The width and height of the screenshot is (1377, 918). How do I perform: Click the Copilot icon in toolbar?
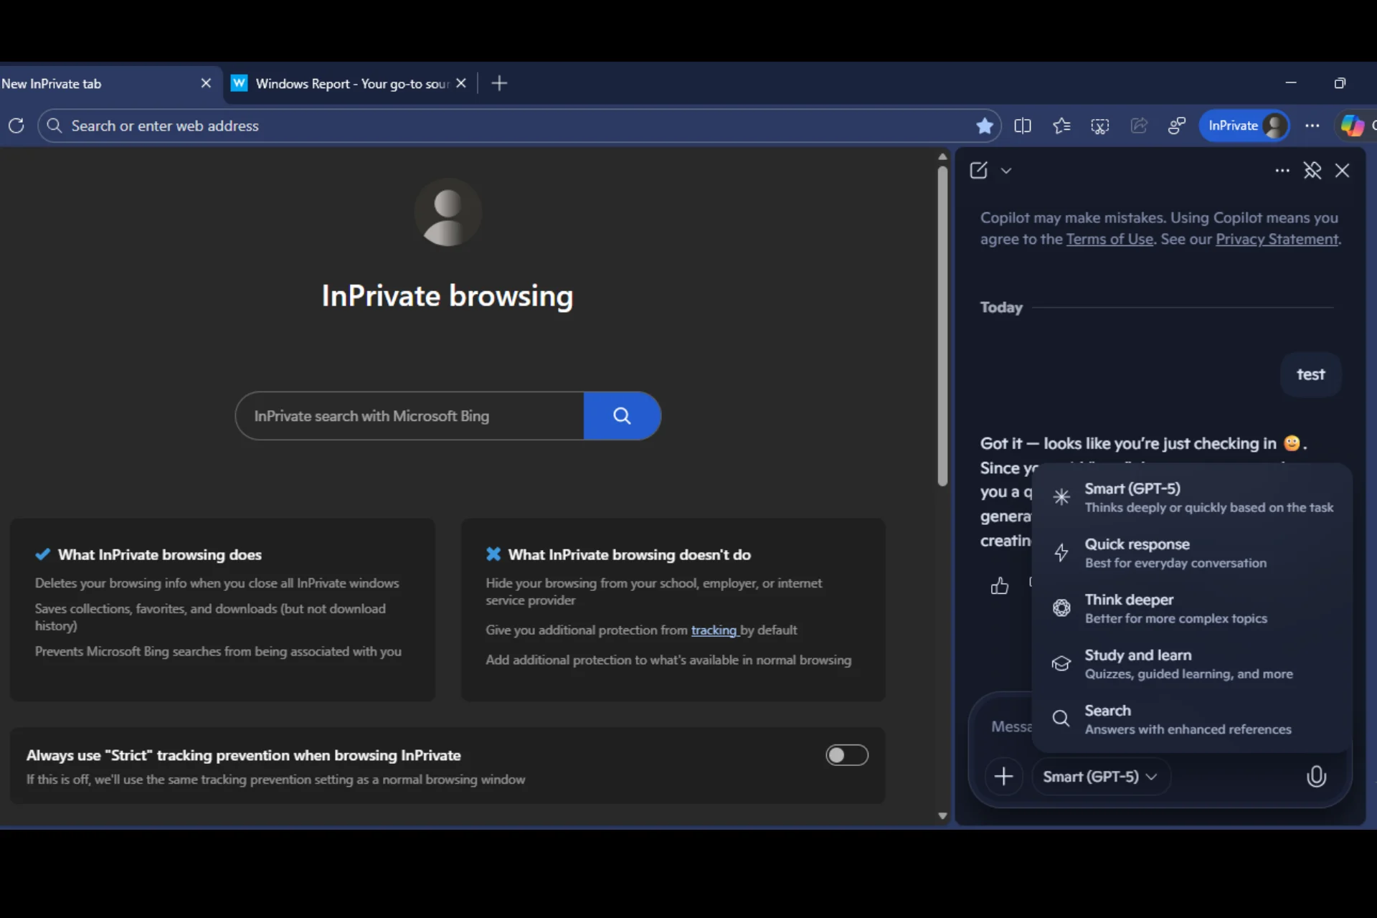click(x=1353, y=126)
